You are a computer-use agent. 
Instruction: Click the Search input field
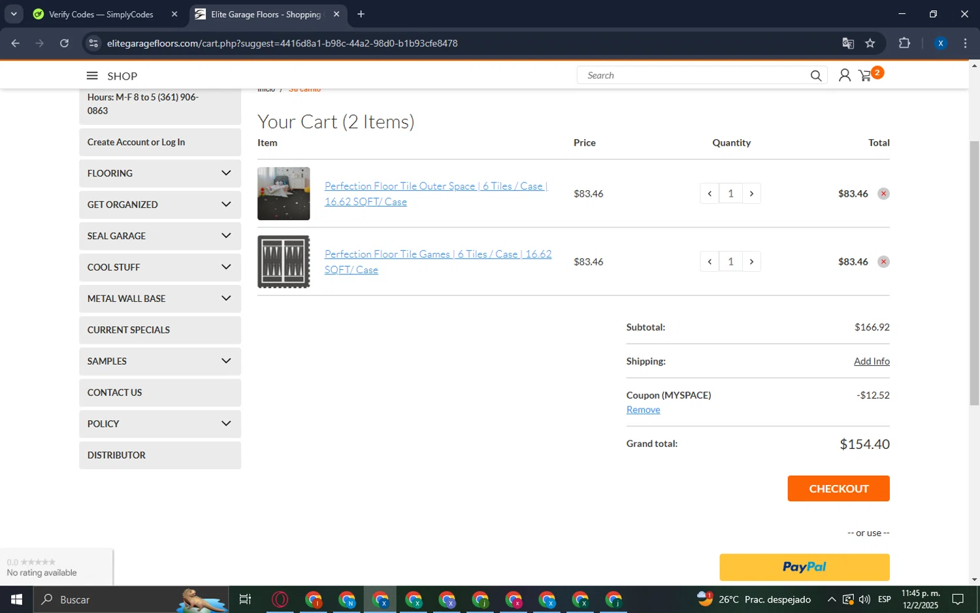(694, 75)
